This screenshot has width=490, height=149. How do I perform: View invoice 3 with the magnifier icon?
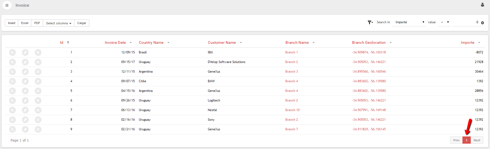[12, 72]
